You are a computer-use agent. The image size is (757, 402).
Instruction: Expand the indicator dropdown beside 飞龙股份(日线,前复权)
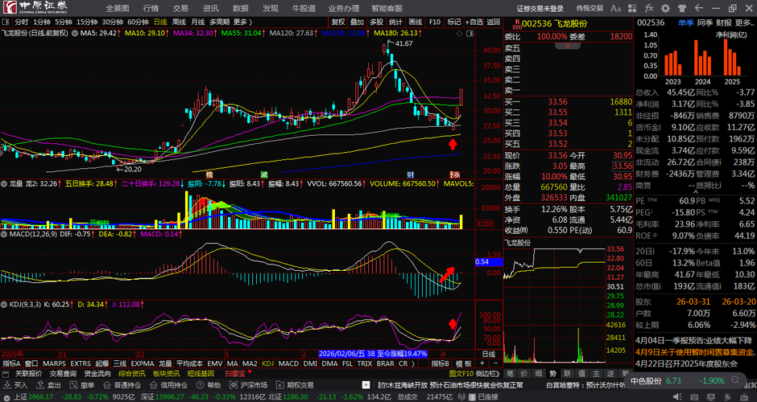(75, 33)
